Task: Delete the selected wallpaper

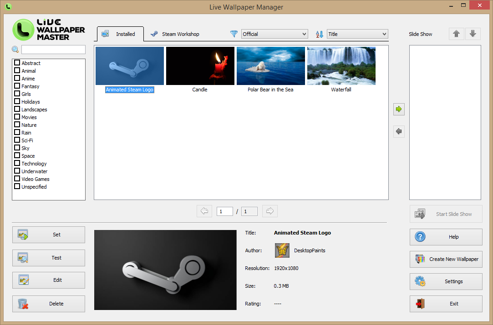Action: [49, 304]
